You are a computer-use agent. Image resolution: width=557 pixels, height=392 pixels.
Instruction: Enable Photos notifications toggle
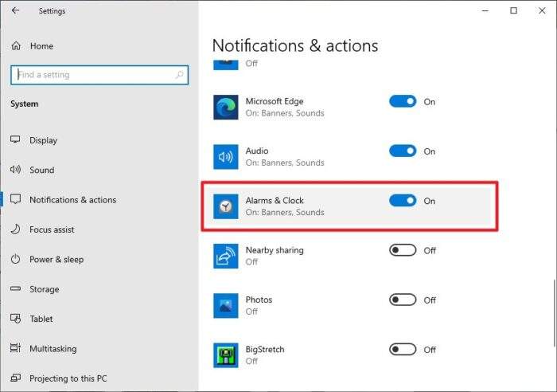403,300
